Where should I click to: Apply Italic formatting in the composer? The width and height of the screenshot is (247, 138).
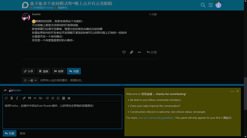(x=17, y=98)
